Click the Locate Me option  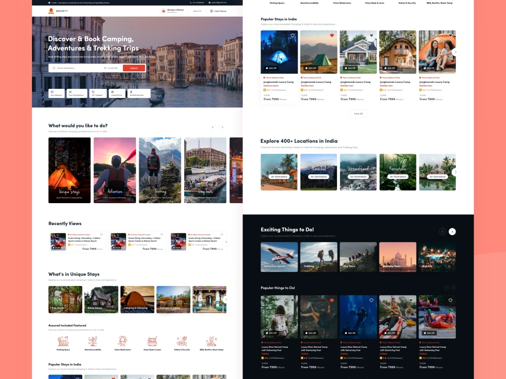coord(111,68)
